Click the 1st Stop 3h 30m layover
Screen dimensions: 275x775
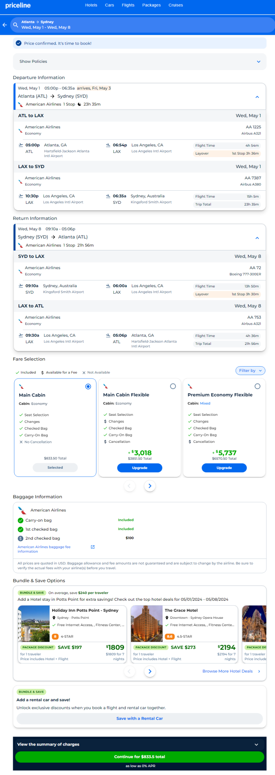pos(245,294)
